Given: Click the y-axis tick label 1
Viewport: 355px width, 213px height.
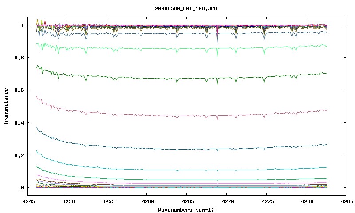Looking at the screenshot, I should tap(22, 25).
